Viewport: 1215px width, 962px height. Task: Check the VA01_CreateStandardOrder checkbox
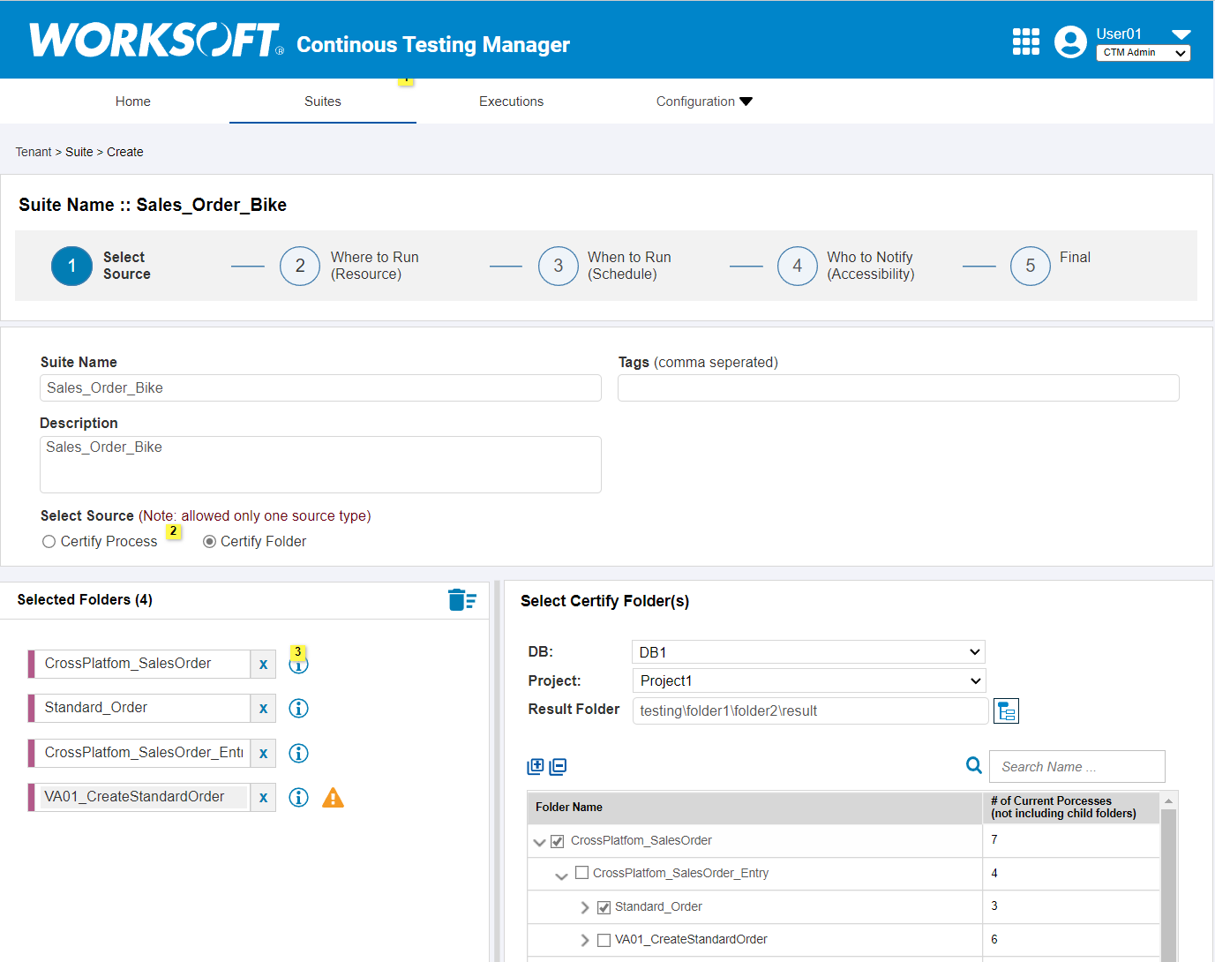(604, 939)
